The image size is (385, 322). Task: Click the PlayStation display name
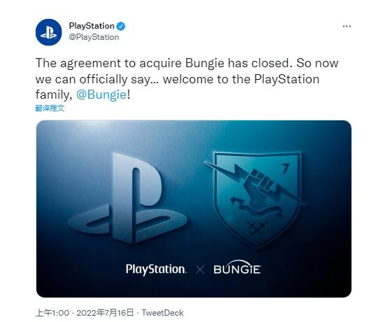coord(92,26)
